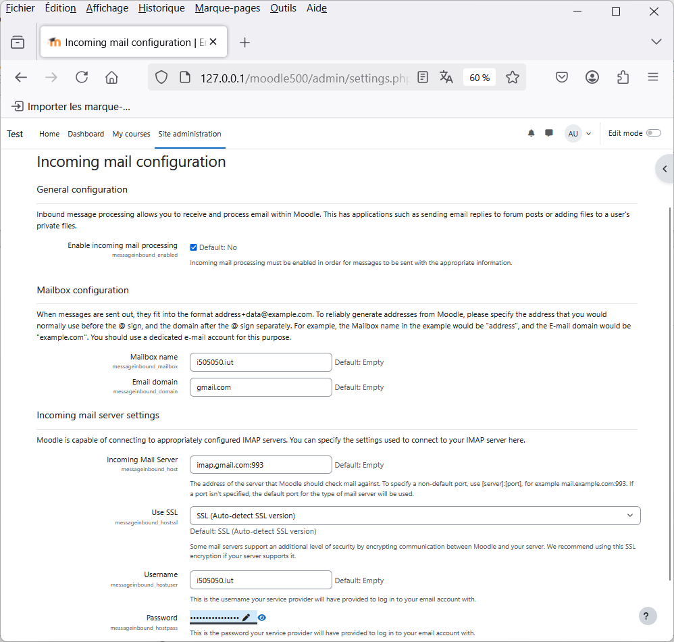Open the Marque-pages menu
Screen dimensions: 674x642
228,8
